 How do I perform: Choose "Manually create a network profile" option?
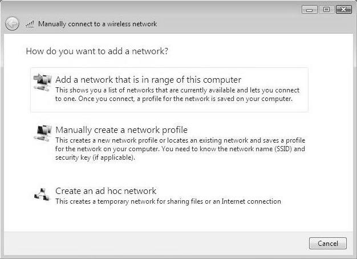pos(121,130)
